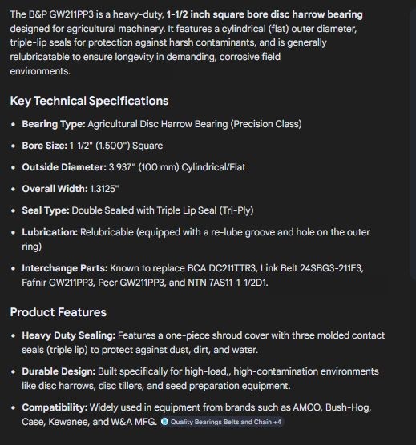Click the Durable Design bullet label

[x=59, y=371]
